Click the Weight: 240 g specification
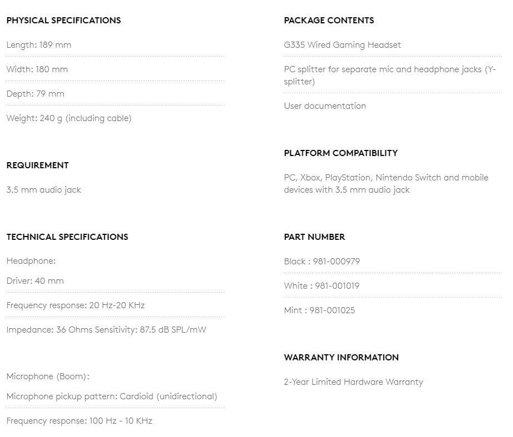The image size is (513, 437). click(69, 118)
